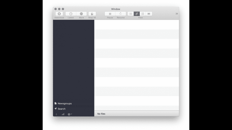Expand the toolbar overflow chevrons
232x130 pixels.
coord(177,14)
